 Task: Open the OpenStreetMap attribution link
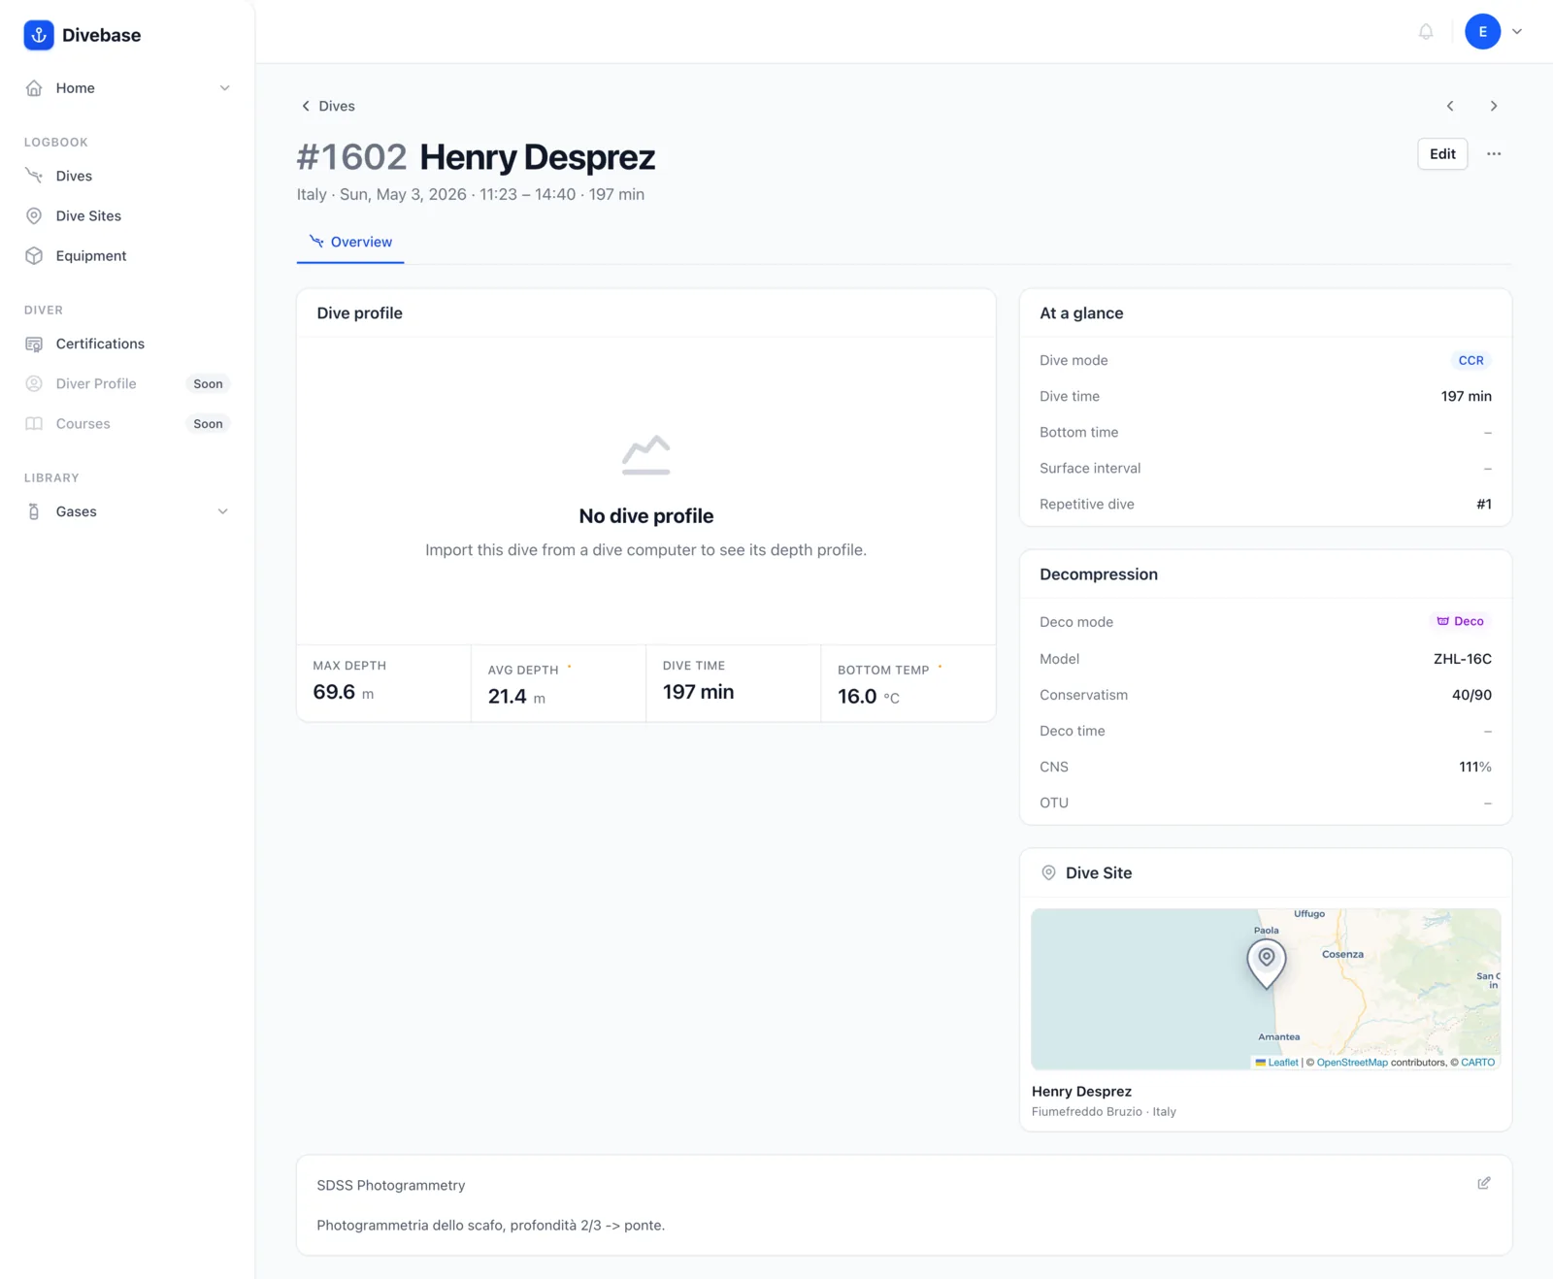[1352, 1063]
